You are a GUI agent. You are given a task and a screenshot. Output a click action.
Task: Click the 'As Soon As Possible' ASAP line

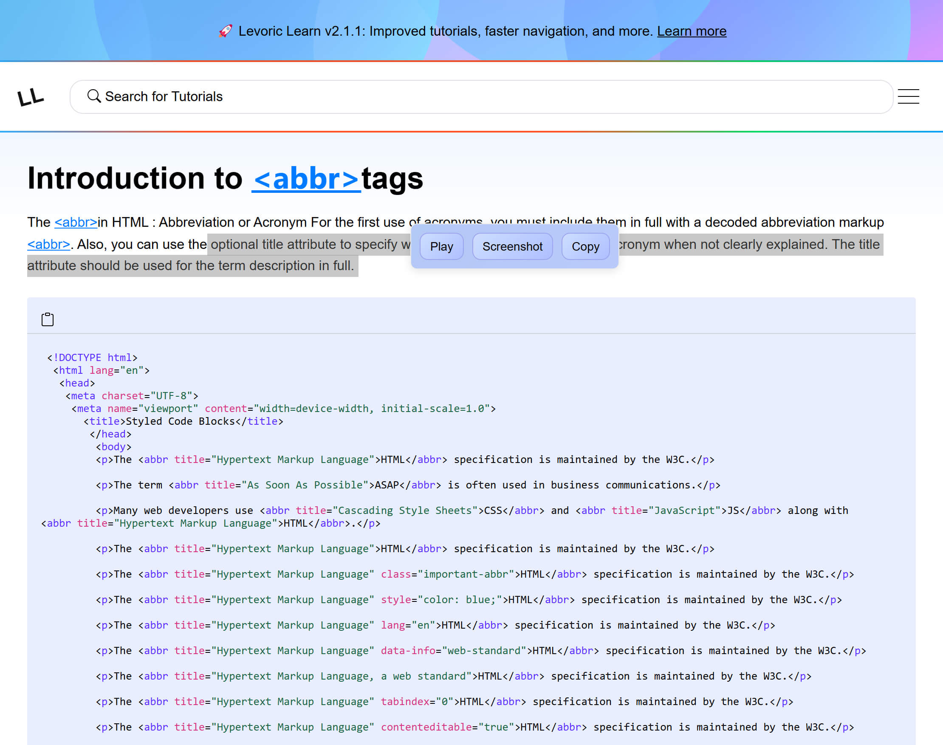[408, 485]
